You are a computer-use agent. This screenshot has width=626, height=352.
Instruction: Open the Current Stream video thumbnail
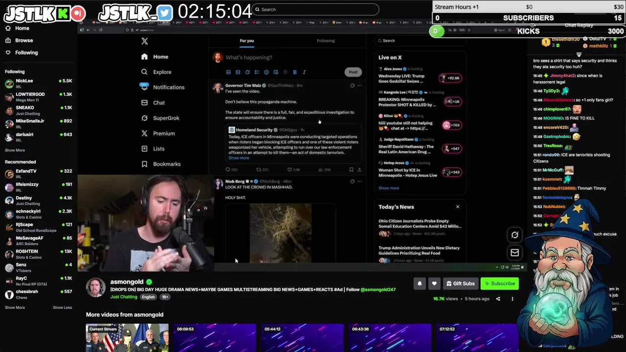(x=127, y=337)
